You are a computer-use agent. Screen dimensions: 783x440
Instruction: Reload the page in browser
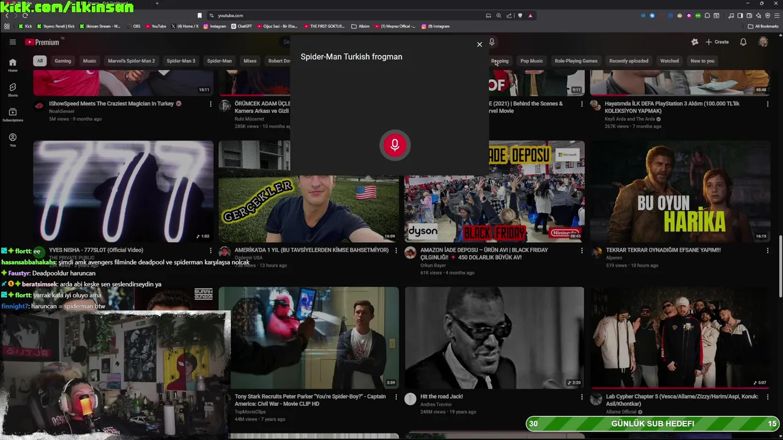(x=24, y=15)
